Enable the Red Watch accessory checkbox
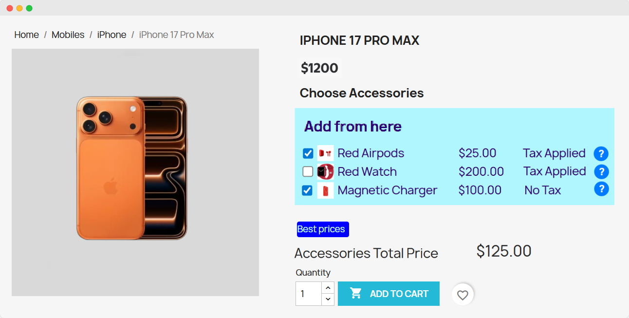This screenshot has height=318, width=629. click(308, 172)
